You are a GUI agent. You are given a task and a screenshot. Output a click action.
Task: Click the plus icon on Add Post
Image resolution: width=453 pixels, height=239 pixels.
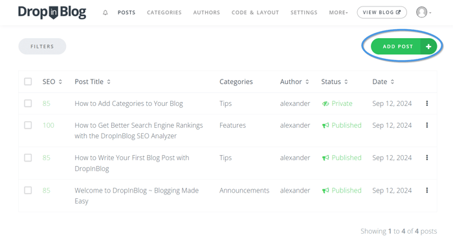(428, 47)
